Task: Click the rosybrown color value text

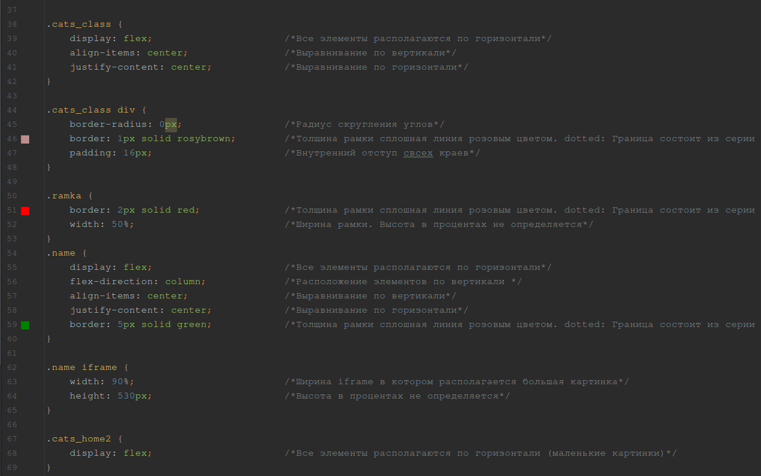Action: 203,139
